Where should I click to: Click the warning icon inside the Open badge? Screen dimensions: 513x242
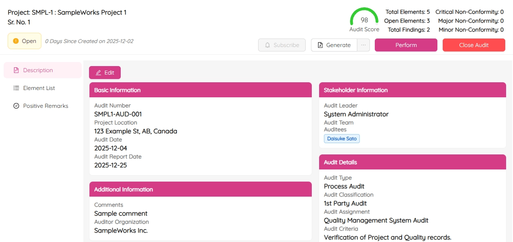pos(15,41)
